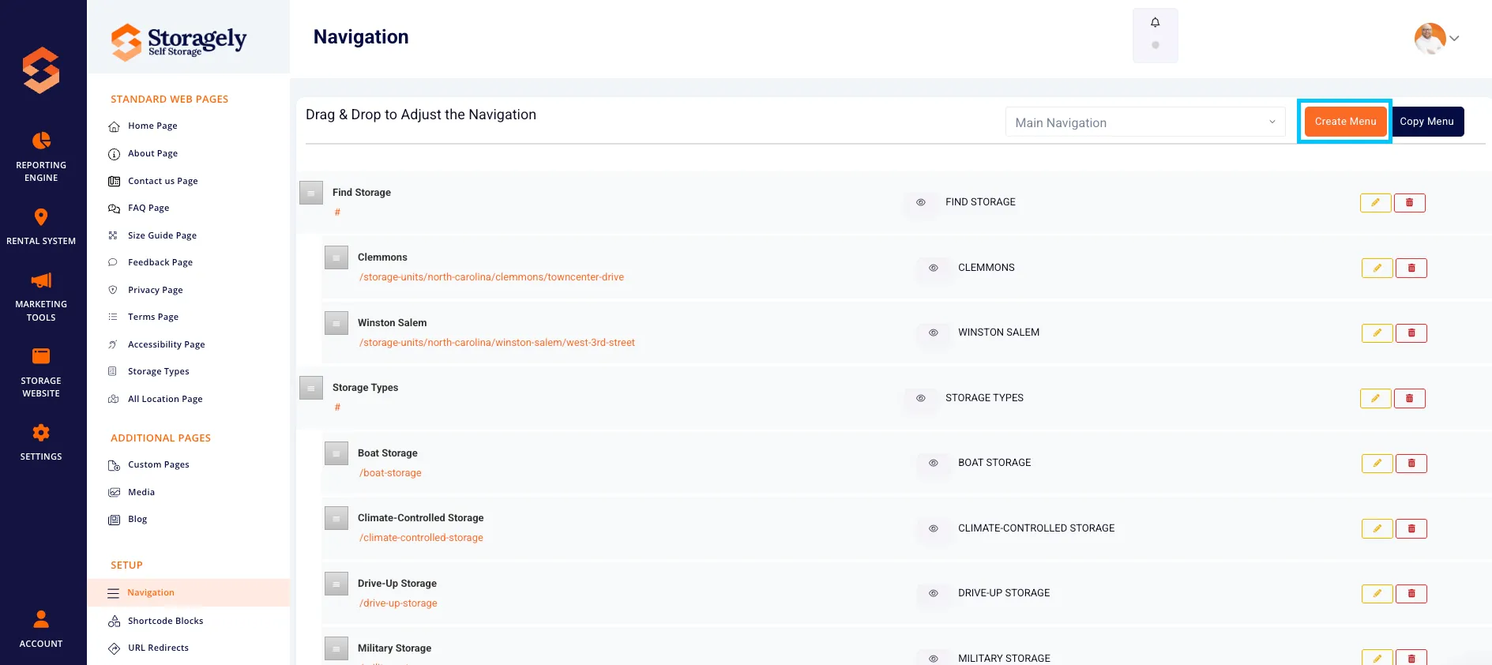Toggle visibility of Storage Types item
The image size is (1492, 665).
point(920,398)
